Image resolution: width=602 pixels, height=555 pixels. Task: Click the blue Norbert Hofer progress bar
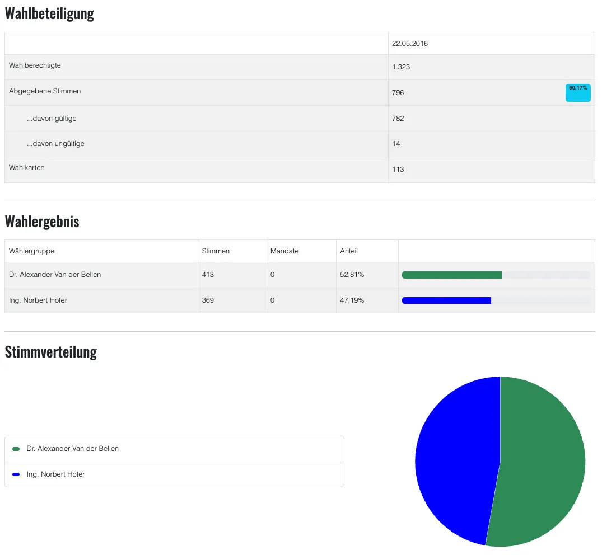tap(446, 300)
